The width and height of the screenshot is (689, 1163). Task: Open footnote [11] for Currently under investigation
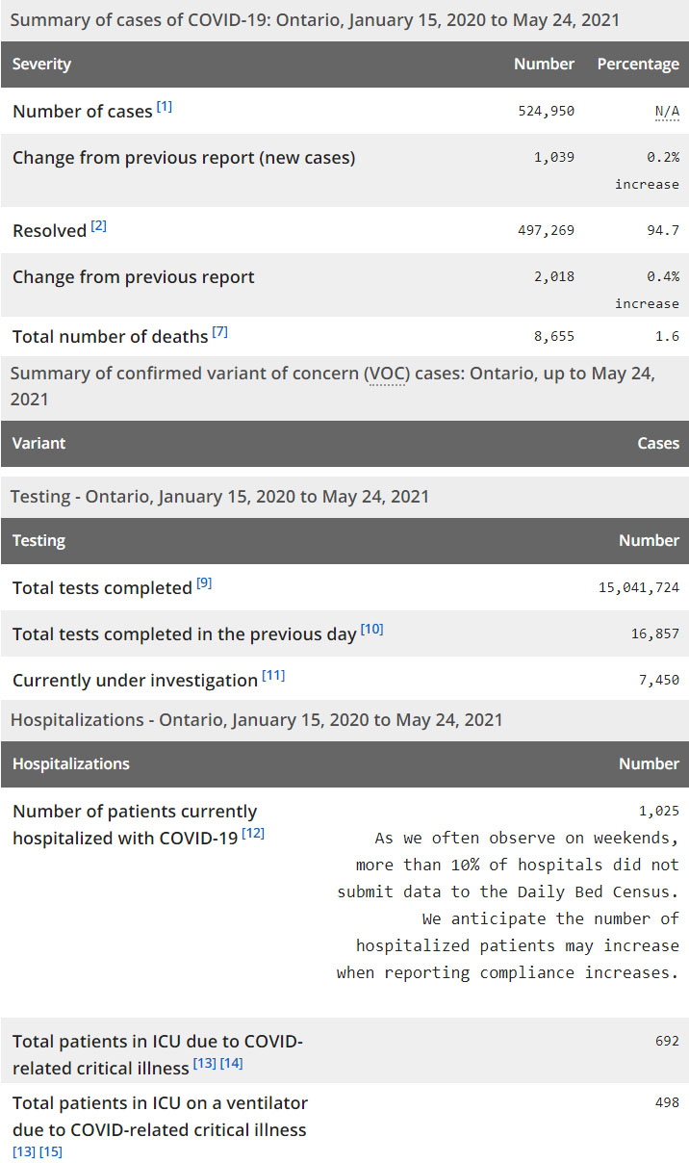click(x=273, y=676)
